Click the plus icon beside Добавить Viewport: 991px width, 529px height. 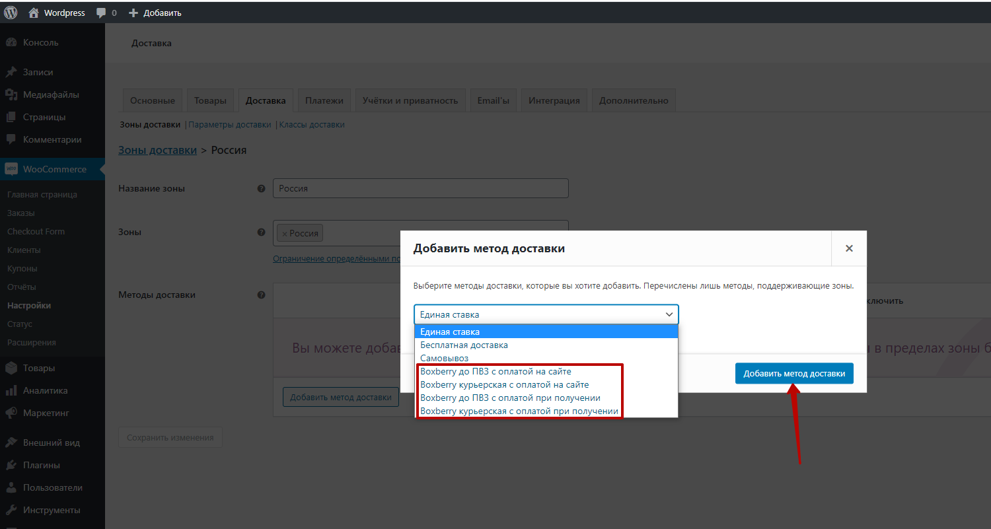[133, 13]
